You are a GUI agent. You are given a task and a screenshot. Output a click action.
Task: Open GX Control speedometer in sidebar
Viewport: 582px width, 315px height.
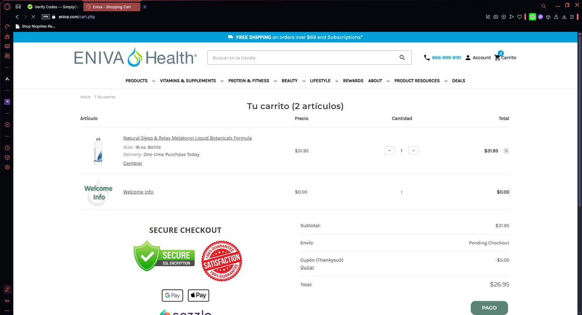coord(7,27)
